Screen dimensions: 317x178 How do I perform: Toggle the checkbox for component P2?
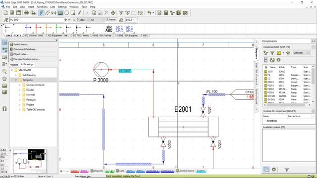(265, 75)
